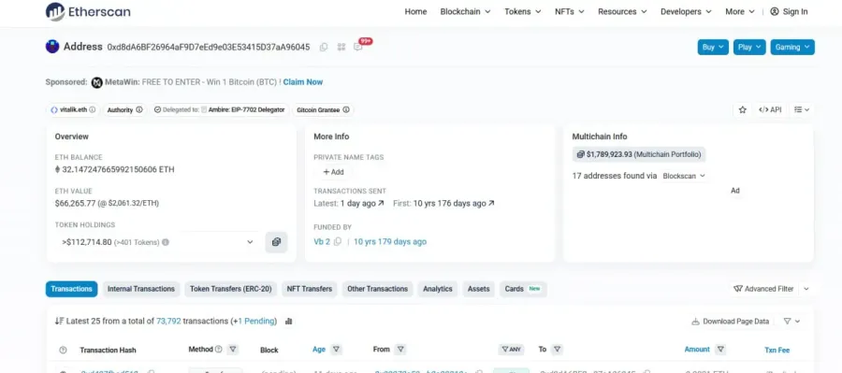This screenshot has width=842, height=373.
Task: Open latest sent transaction arrow
Action: 382,204
